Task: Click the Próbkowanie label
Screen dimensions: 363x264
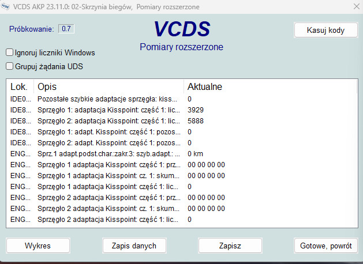Action: pyautogui.click(x=32, y=29)
